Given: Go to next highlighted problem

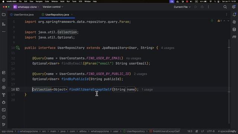Looking at the screenshot, I should pyautogui.click(x=228, y=21).
